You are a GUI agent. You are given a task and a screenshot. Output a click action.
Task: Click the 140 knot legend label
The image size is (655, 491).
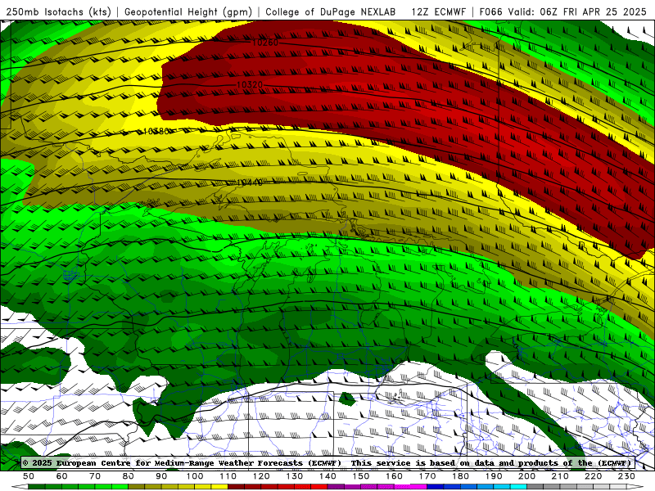327,476
